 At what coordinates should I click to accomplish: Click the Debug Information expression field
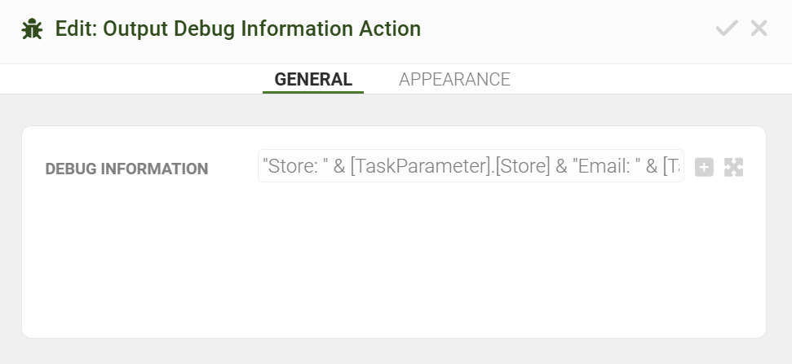point(471,166)
